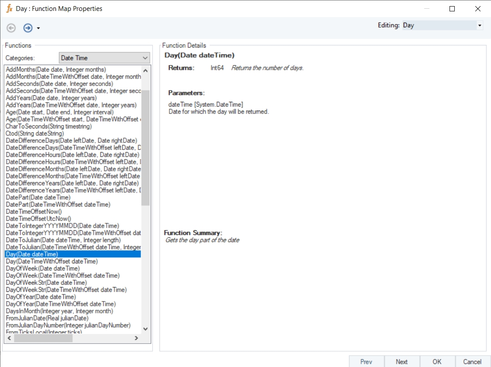Select DayOfWeek(Date dateTime) from the list
Screen dimensions: 491x367
tap(43, 268)
